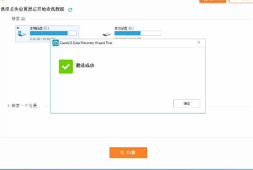Screen dimensions: 253x170
Task: Click the 9.30 GB / 50.00 size text
Action: coord(42,39)
